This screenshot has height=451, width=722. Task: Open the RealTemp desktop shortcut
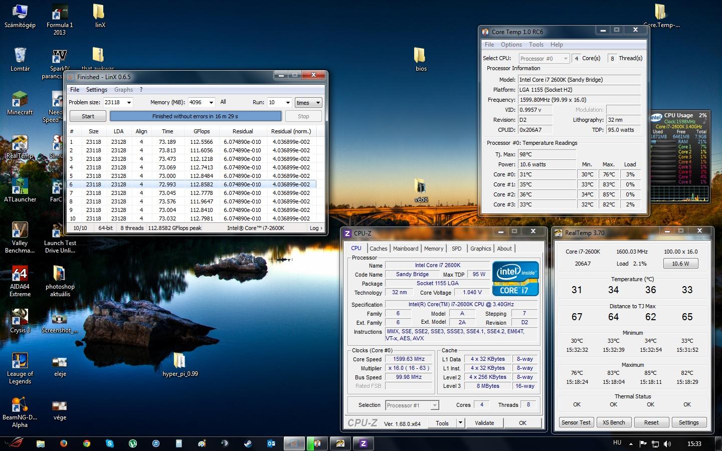tap(20, 147)
